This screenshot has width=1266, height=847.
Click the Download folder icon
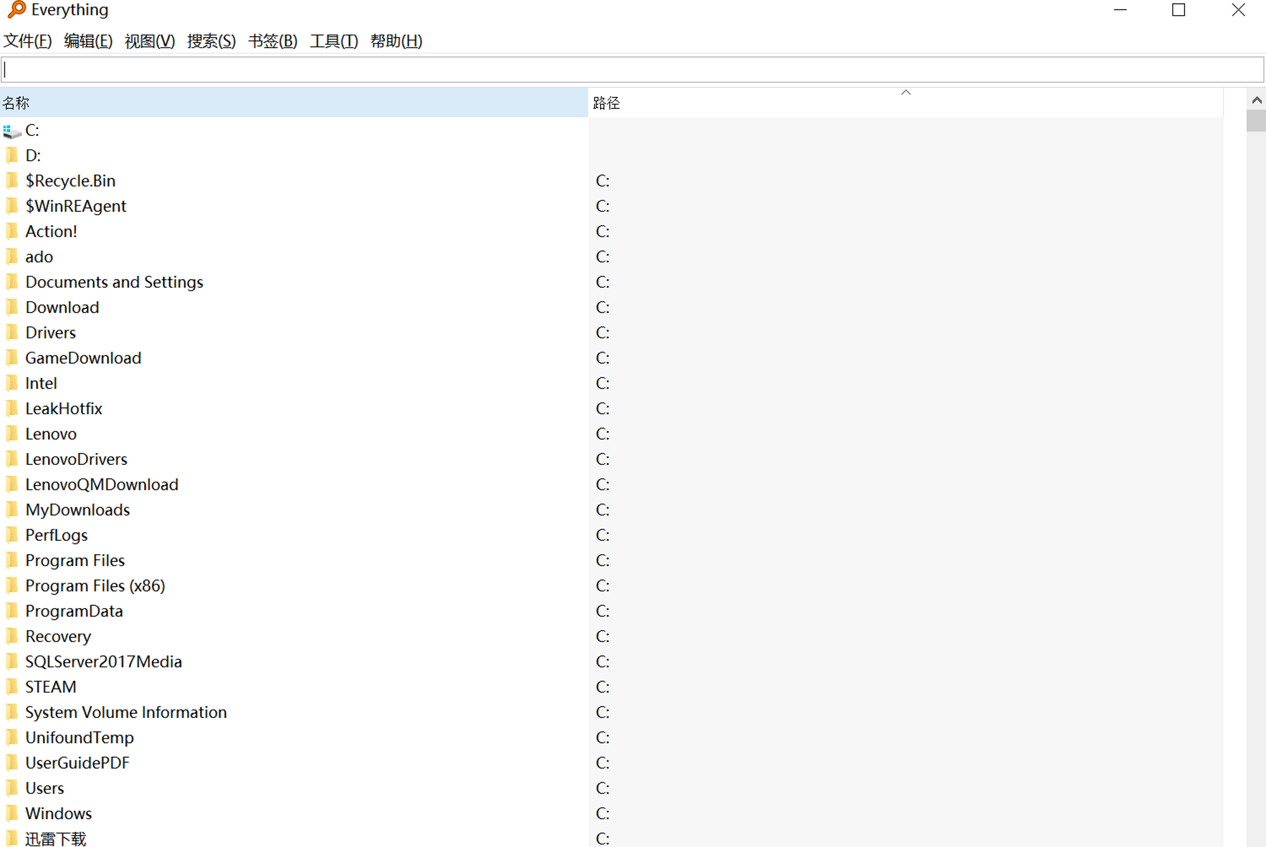pyautogui.click(x=12, y=307)
